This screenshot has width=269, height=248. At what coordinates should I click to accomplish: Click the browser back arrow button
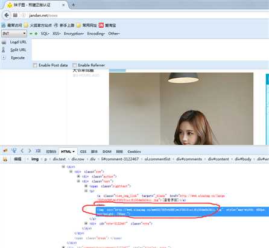7,15
